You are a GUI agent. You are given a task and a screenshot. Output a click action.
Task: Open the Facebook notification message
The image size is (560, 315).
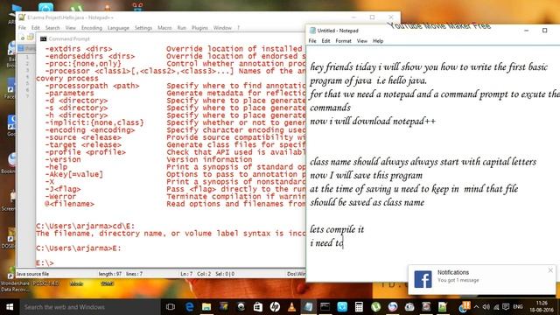coord(481,279)
